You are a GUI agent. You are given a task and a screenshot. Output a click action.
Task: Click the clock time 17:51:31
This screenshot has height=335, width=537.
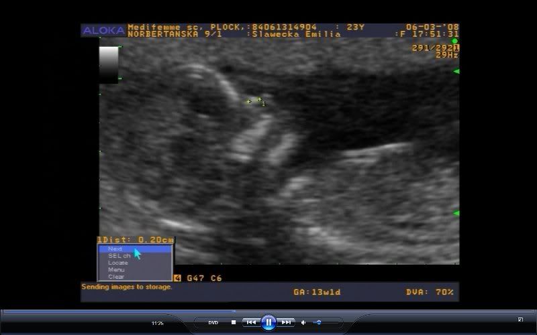pos(436,34)
